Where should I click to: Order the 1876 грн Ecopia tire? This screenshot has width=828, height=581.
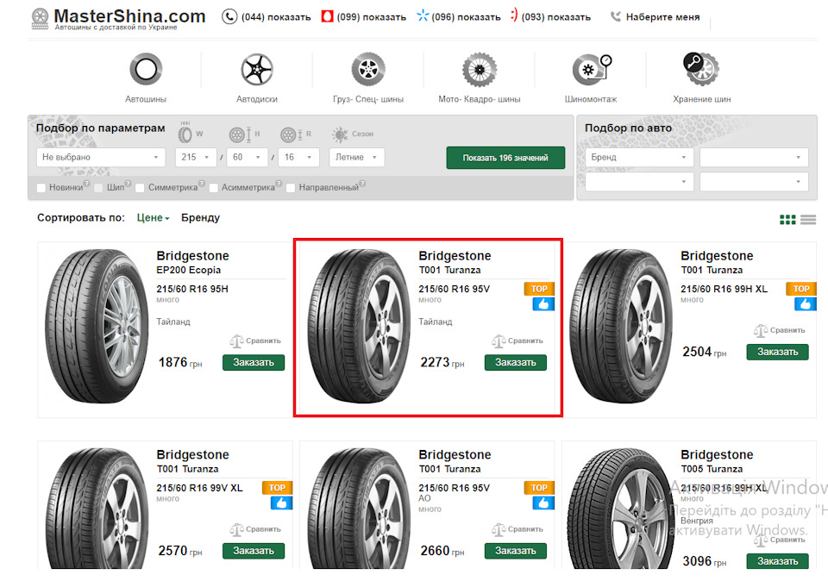[x=254, y=363]
